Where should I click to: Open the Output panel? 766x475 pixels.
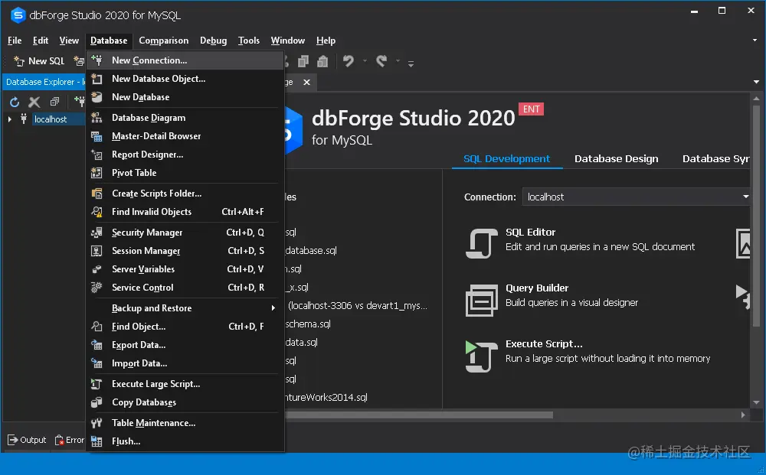coord(27,440)
